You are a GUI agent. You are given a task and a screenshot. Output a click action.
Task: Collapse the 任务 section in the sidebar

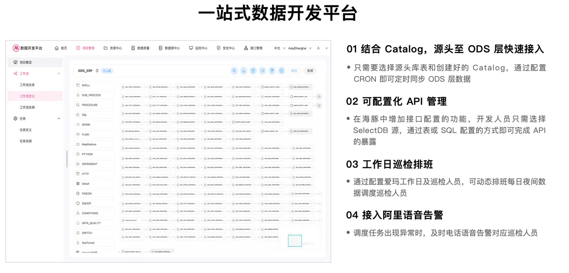pos(58,118)
